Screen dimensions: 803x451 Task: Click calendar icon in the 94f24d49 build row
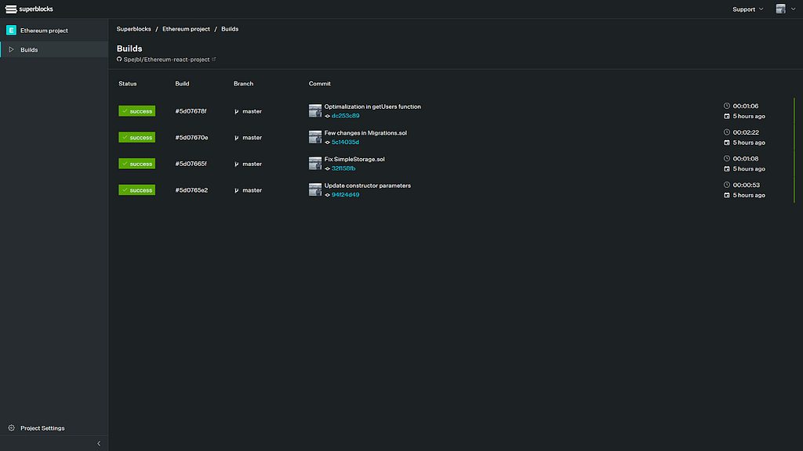pyautogui.click(x=727, y=195)
